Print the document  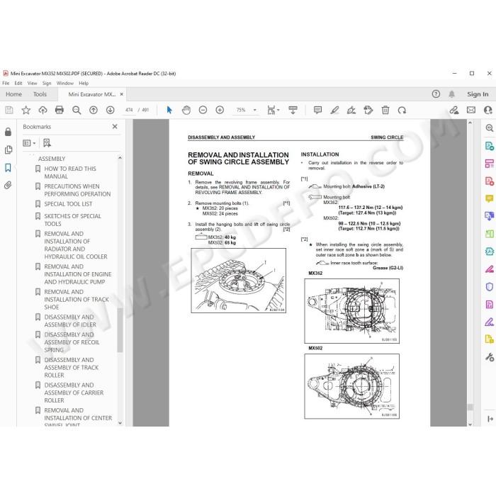(60, 110)
